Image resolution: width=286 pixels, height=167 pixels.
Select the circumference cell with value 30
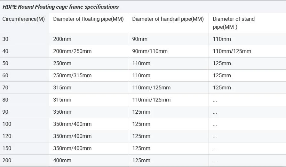tap(5, 39)
